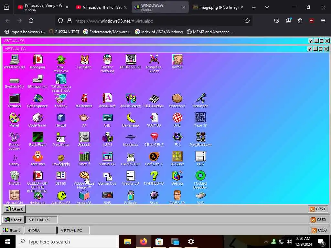Open Index of /ISOs/Windows bookmark
Image resolution: width=331 pixels, height=248 pixels.
[x=159, y=32]
